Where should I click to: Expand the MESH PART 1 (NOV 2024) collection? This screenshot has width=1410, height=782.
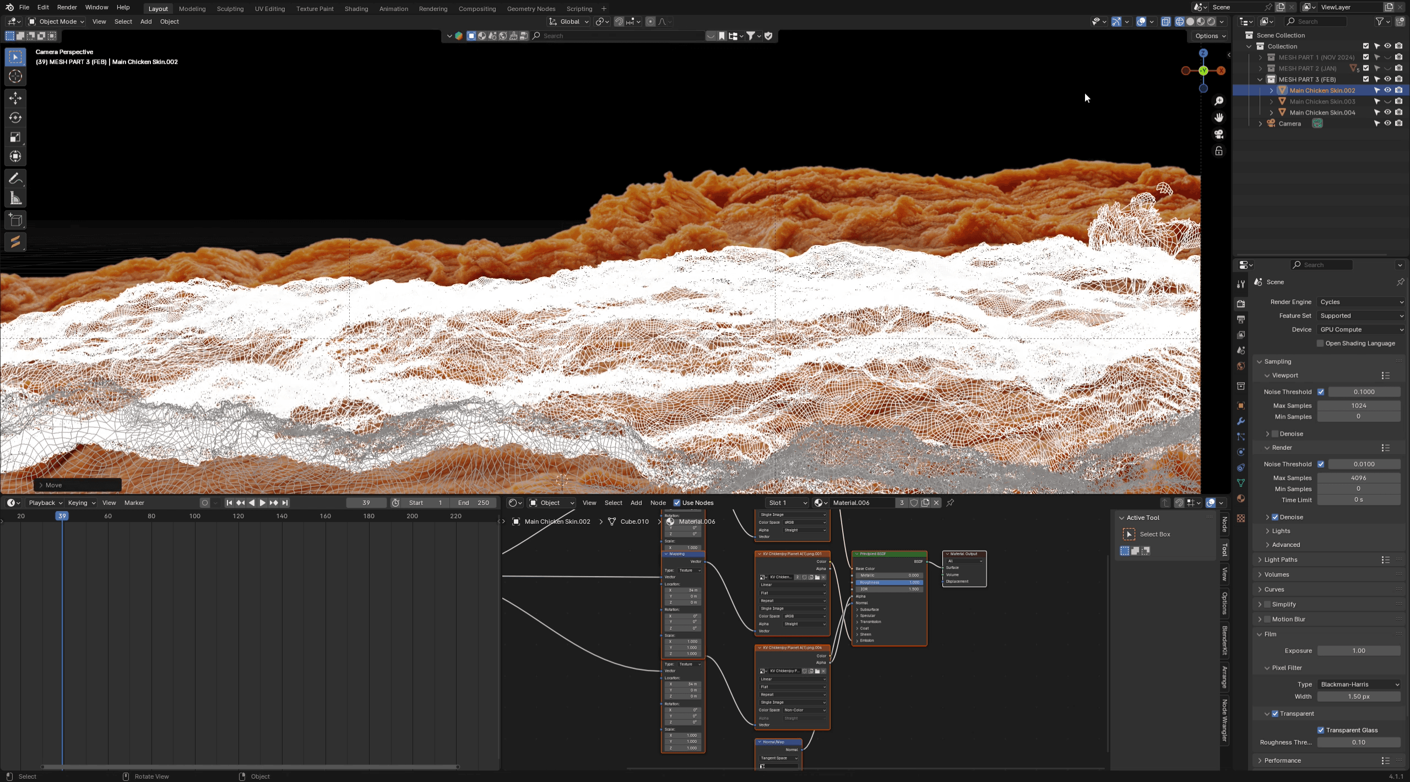point(1260,57)
